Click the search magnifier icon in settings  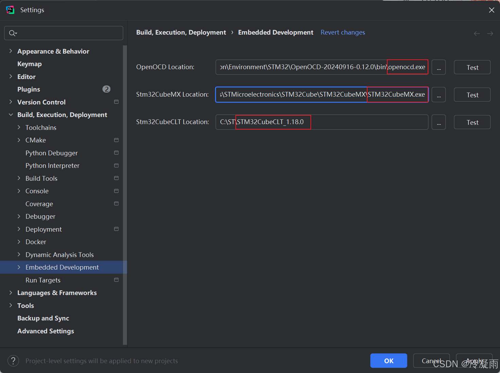point(13,33)
